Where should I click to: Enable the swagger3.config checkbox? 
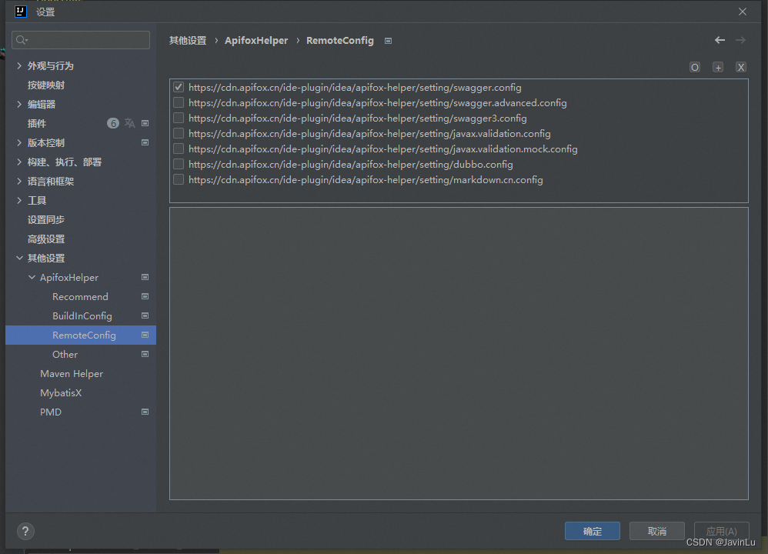[179, 118]
